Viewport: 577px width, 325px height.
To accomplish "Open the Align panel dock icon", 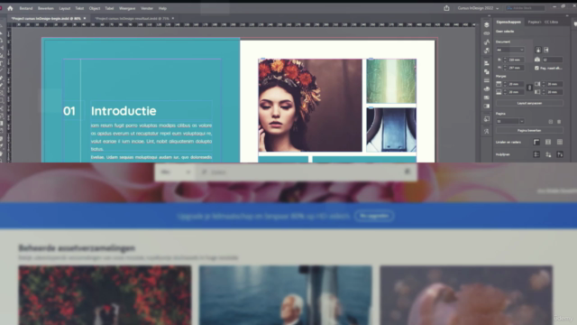I will coord(487,63).
